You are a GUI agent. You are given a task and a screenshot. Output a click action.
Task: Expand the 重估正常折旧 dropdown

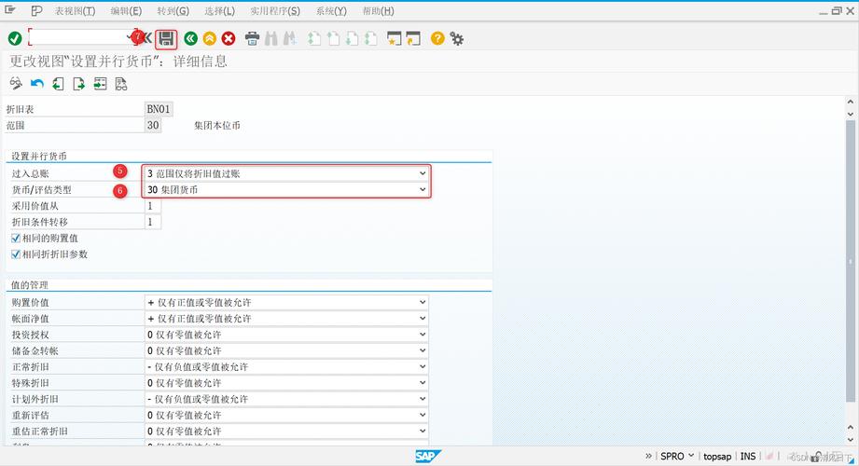423,431
